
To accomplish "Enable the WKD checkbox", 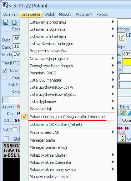I will [15, 129].
